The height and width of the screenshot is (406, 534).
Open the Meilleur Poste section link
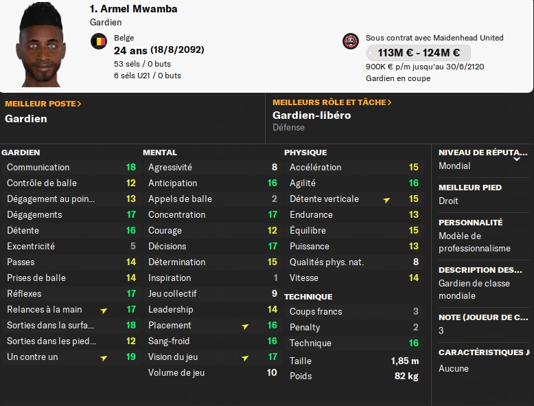[43, 103]
